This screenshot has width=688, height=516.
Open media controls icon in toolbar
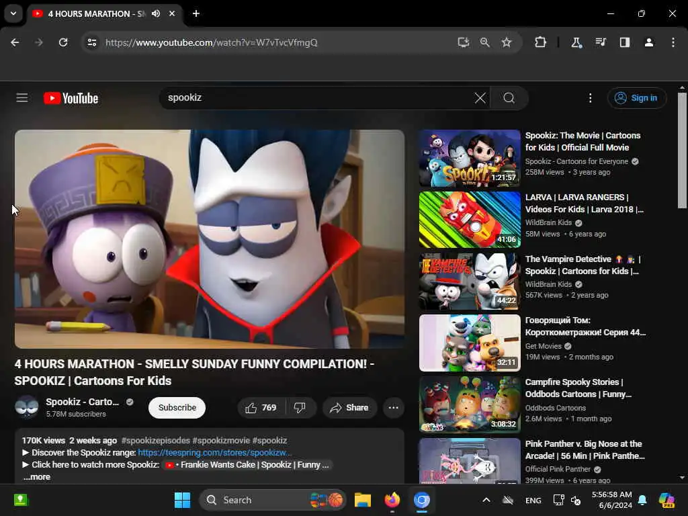click(x=600, y=42)
